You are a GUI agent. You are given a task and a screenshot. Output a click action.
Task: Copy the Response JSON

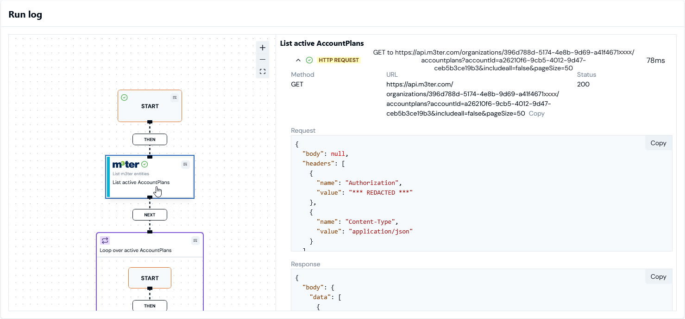click(x=658, y=276)
